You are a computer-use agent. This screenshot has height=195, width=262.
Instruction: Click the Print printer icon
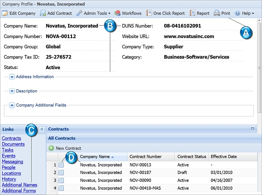click(217, 13)
